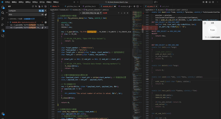Viewport: 221px width, 119px height.
Task: Expand the find widget replace chevron
Action: pyautogui.click(x=80, y=13)
